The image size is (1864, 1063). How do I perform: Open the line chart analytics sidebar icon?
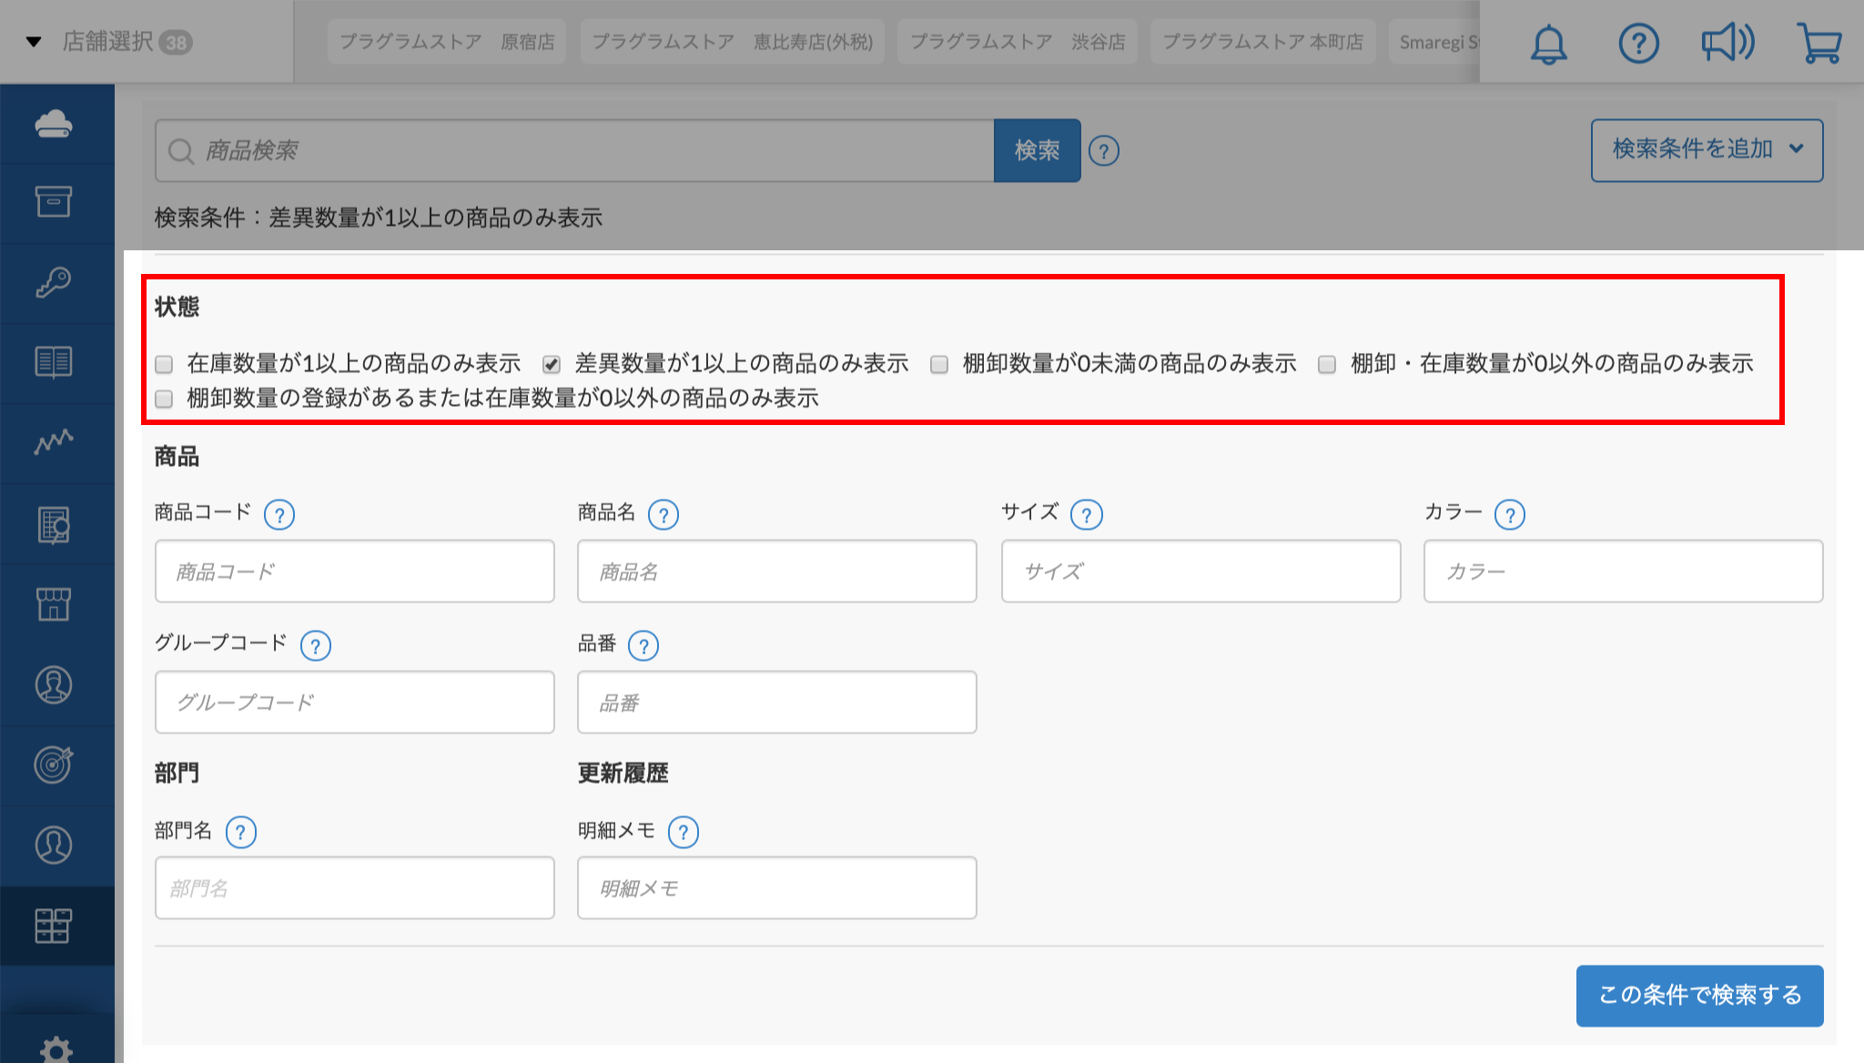click(x=54, y=442)
